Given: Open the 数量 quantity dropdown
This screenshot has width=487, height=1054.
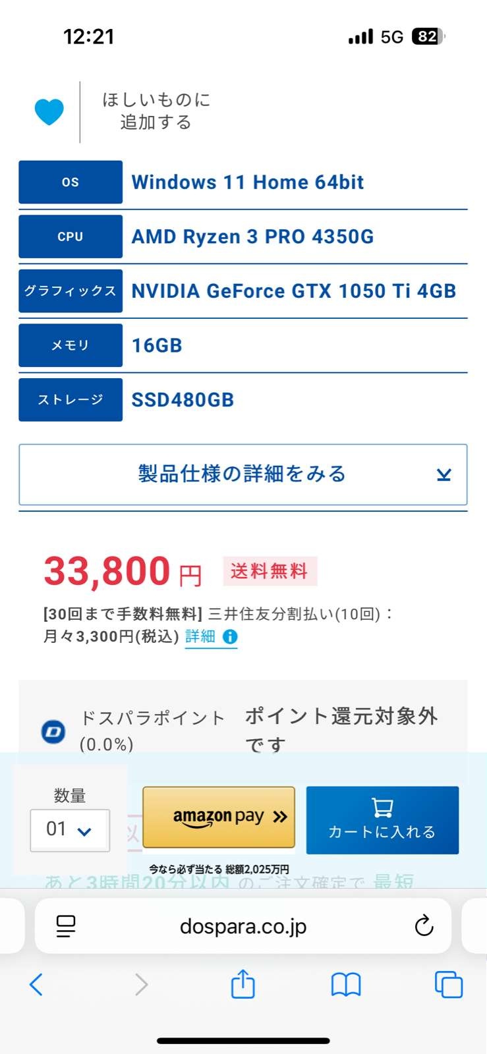Looking at the screenshot, I should coord(70,830).
